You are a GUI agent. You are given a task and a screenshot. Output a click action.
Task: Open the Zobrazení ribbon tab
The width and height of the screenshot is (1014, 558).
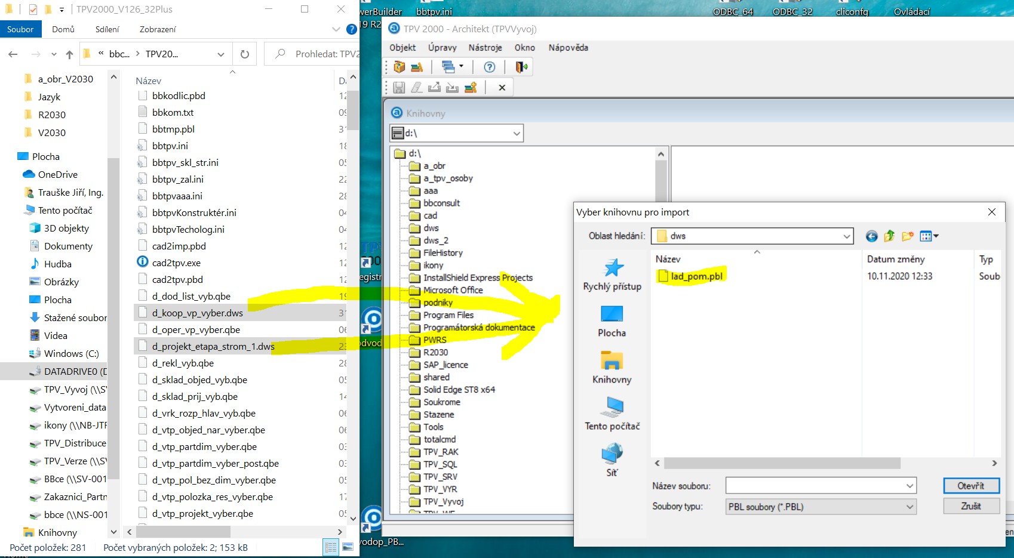pos(158,29)
